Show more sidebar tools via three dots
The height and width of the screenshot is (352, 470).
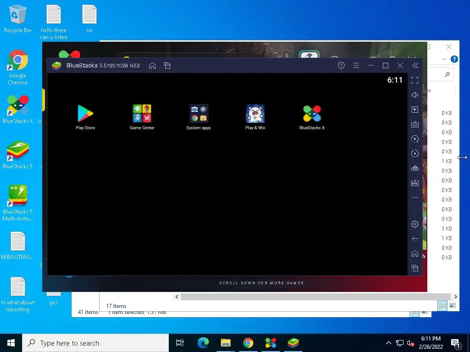point(415,198)
